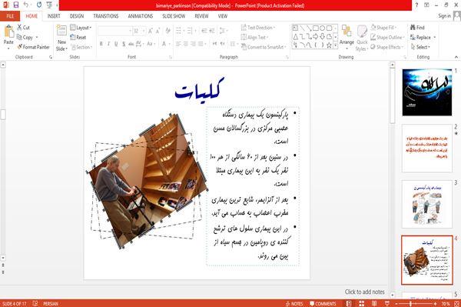
Task: Click Find in Editing group
Action: (417, 28)
